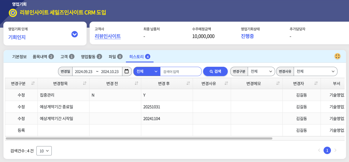This screenshot has height=162, width=349.
Task: Sort by 변경자 column sort icon
Action: pyautogui.click(x=316, y=83)
